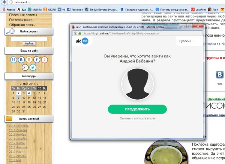Log in with the uID social icon
225x164 pixels.
[x=13, y=60]
